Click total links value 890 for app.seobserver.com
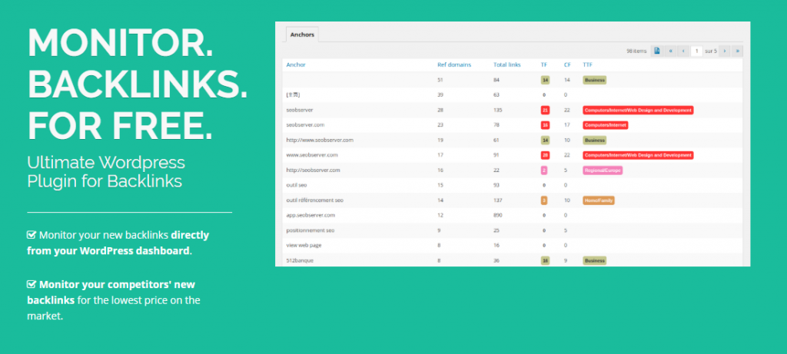 (x=498, y=215)
